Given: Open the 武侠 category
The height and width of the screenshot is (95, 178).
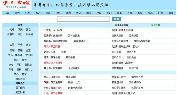Looking at the screenshot, I should (89, 13).
